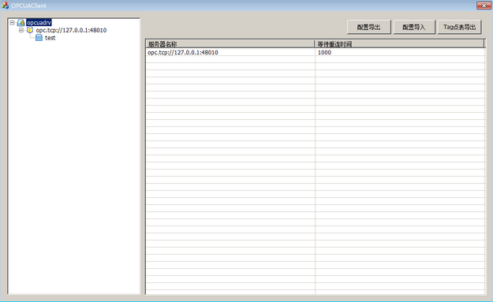This screenshot has height=302, width=493.
Task: Click the opcuadrv driver root icon
Action: pyautogui.click(x=21, y=23)
